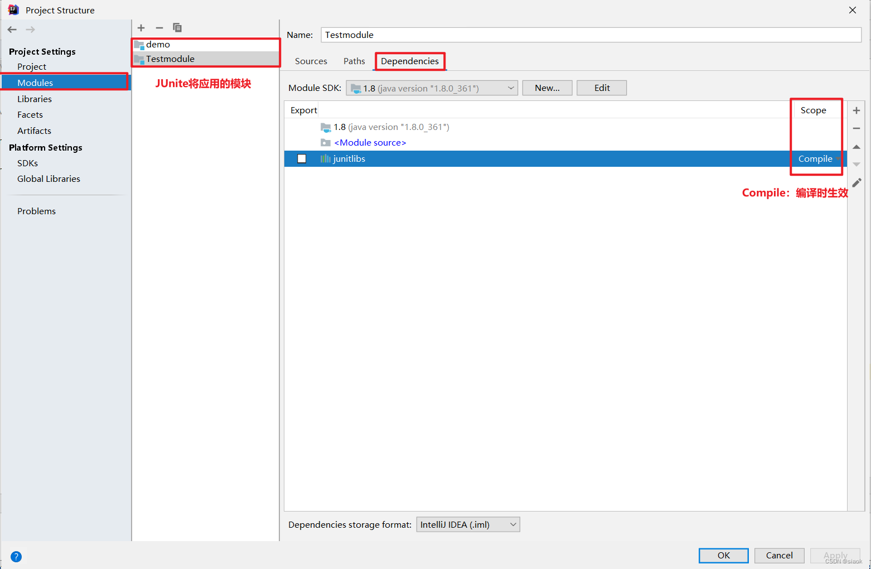871x569 pixels.
Task: Move the dependency up with the up arrow
Action: pyautogui.click(x=857, y=147)
